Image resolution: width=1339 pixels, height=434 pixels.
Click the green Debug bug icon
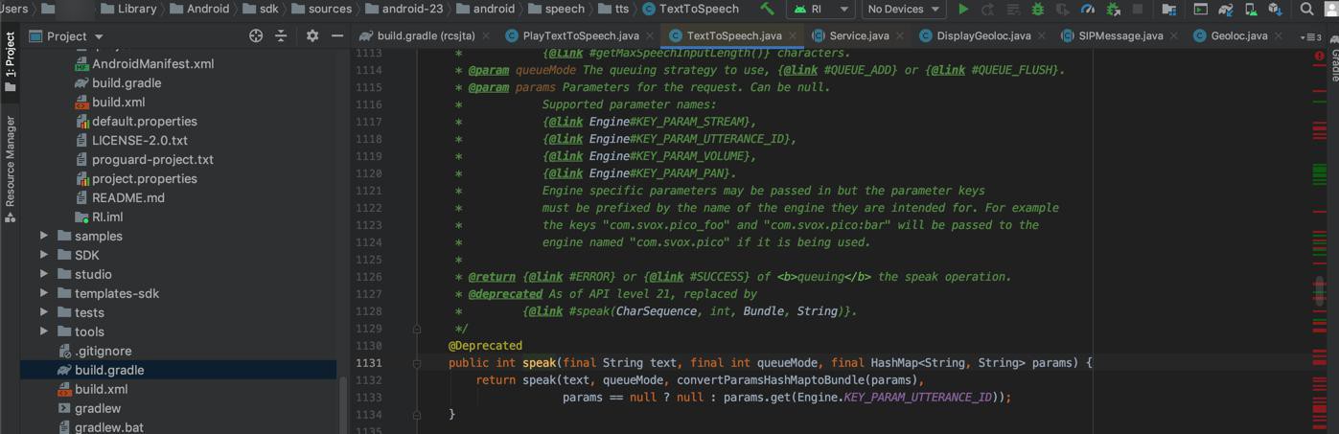point(1038,9)
